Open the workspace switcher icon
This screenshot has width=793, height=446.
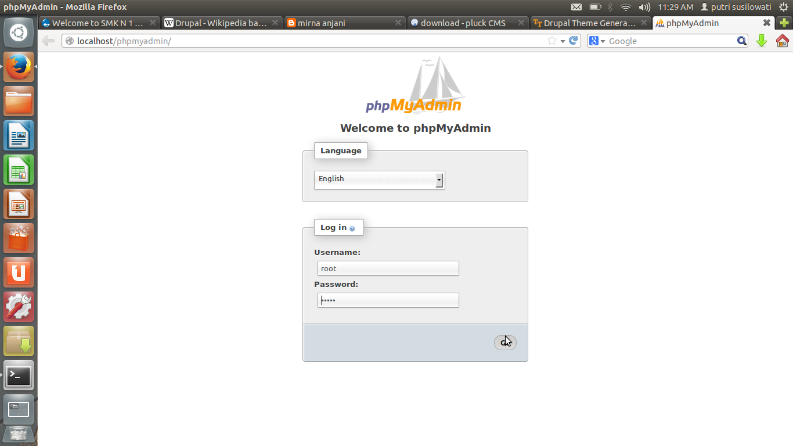19,409
